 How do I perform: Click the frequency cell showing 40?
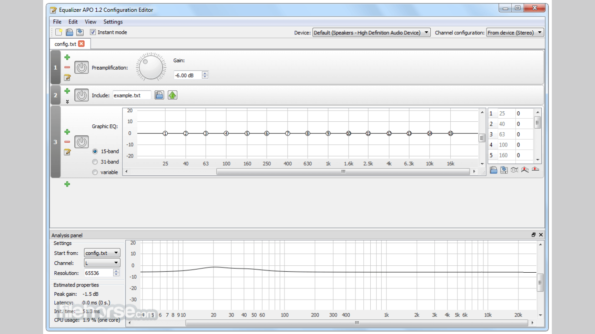tap(507, 124)
